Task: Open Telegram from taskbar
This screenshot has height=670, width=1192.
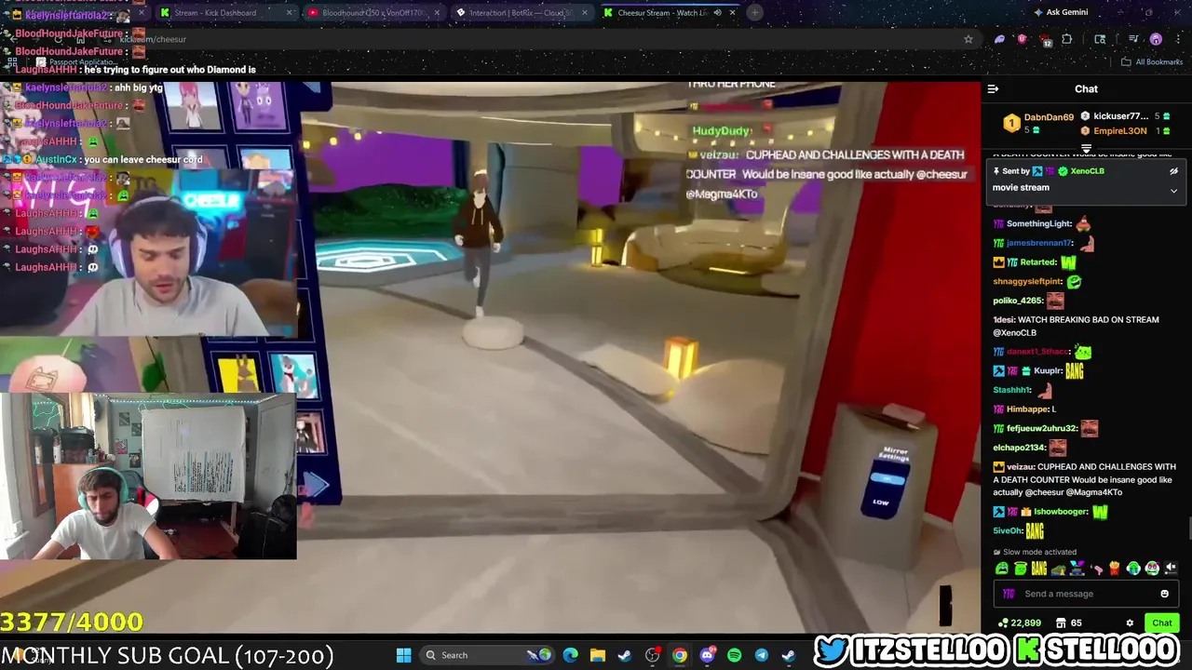Action: coord(761,655)
